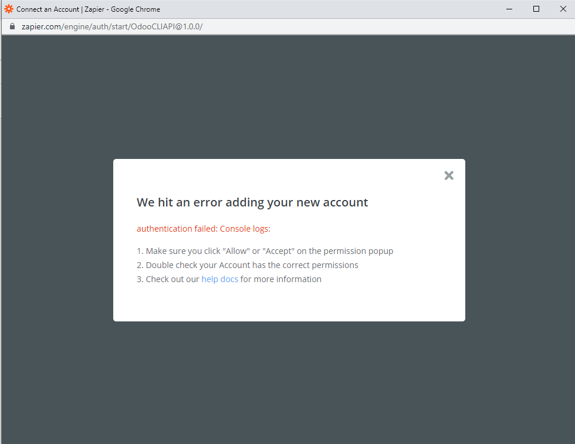575x444 pixels.
Task: Click the 'Make sure you click "Allow"' step
Action: click(x=265, y=251)
